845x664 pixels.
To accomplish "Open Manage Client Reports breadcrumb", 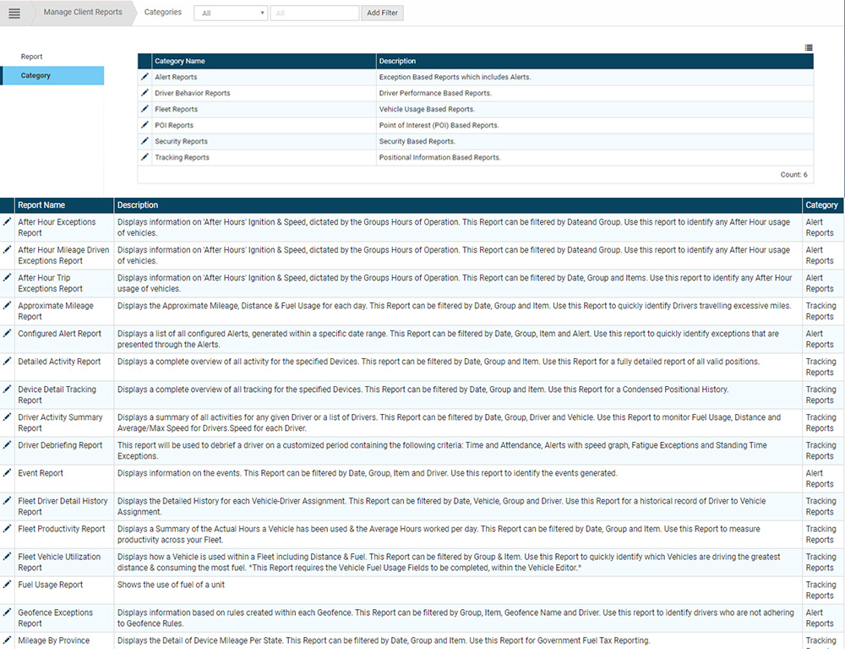I will coord(82,12).
